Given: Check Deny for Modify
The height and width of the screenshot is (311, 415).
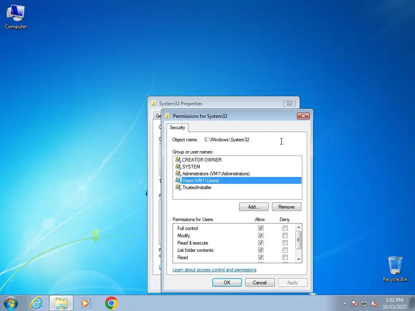Looking at the screenshot, I should click(x=285, y=235).
